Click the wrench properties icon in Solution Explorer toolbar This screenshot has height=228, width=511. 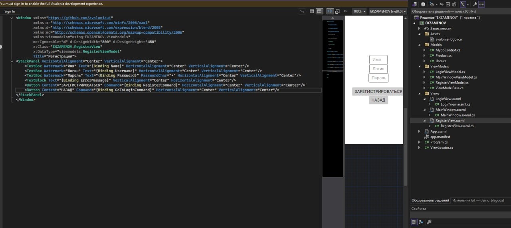click(x=475, y=4)
